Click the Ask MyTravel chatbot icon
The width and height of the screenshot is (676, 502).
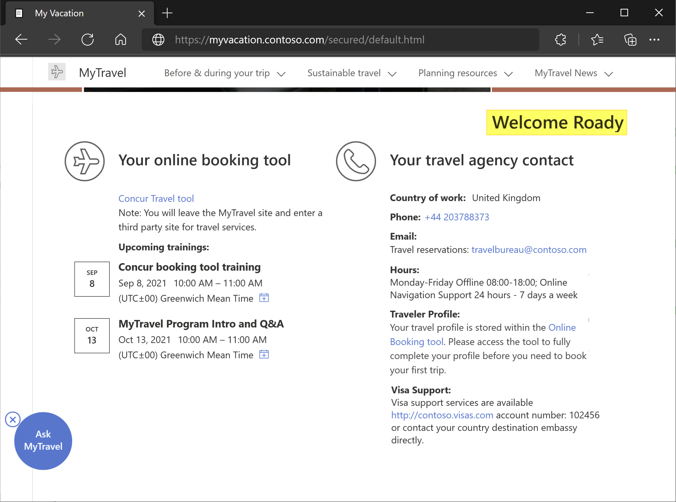(x=43, y=440)
